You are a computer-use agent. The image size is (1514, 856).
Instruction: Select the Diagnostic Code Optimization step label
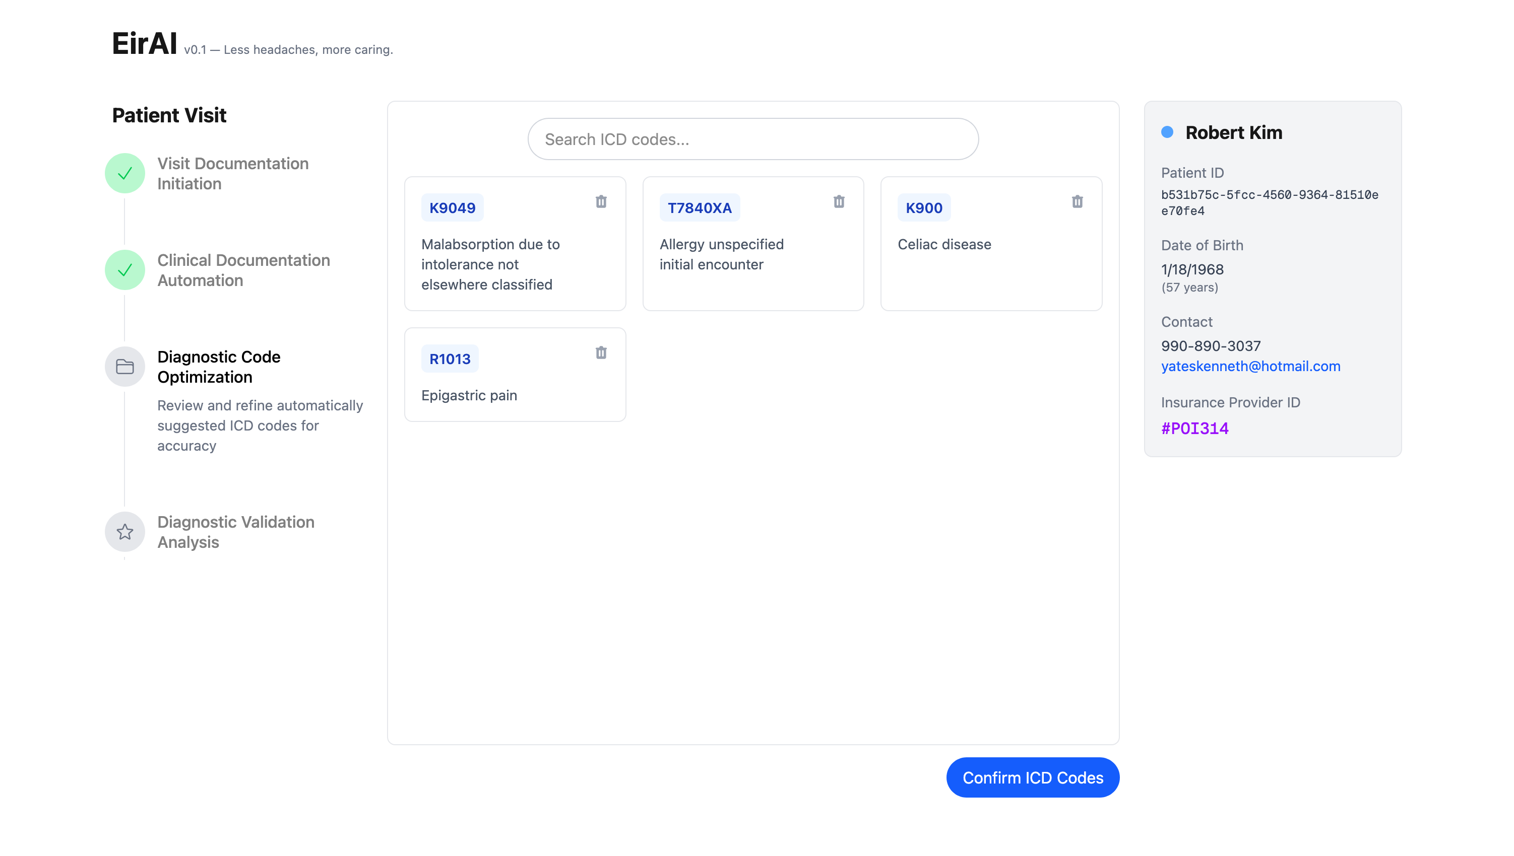(x=218, y=367)
